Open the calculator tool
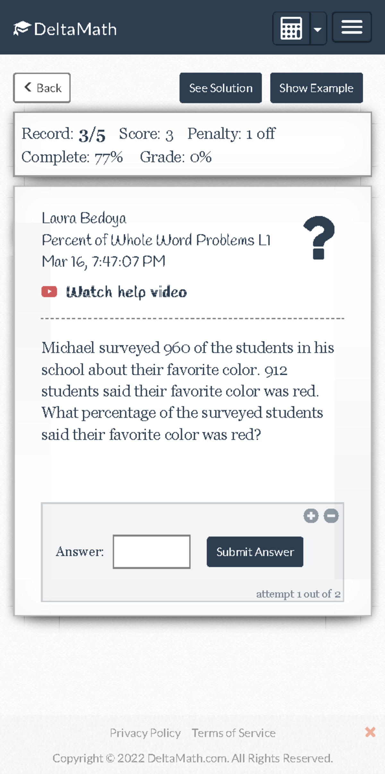The width and height of the screenshot is (385, 774). tap(291, 29)
